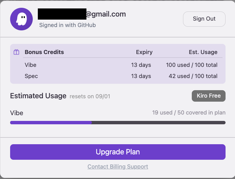
Task: Open the Contact Billing Support link
Action: (117, 167)
